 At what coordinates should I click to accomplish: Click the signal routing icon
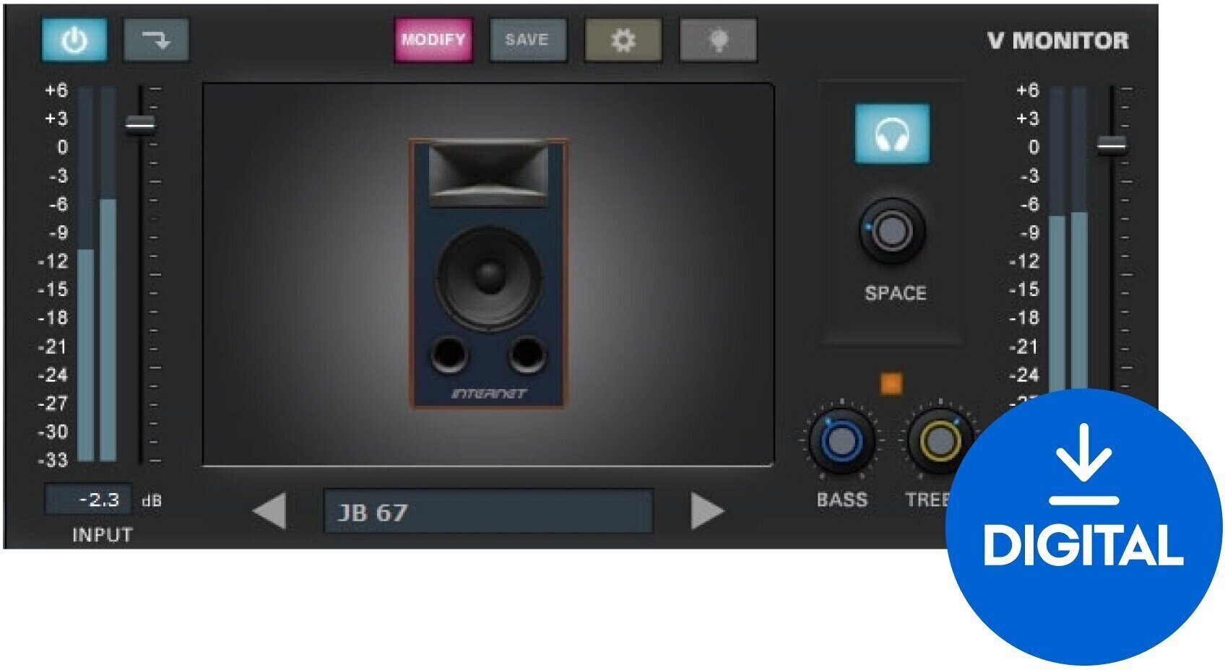(156, 40)
